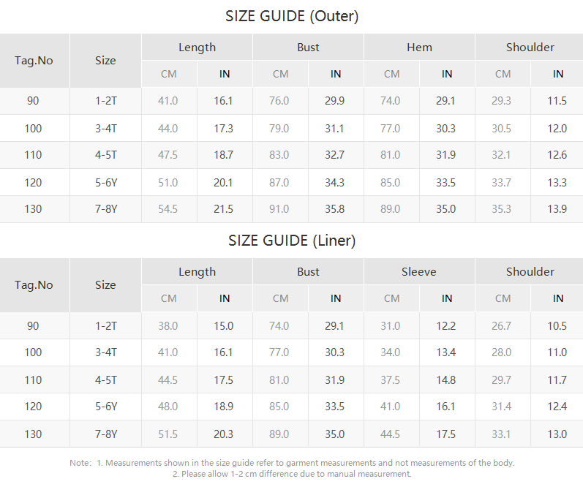Click the Outer table Bust header
This screenshot has height=487, width=583.
pyautogui.click(x=308, y=48)
